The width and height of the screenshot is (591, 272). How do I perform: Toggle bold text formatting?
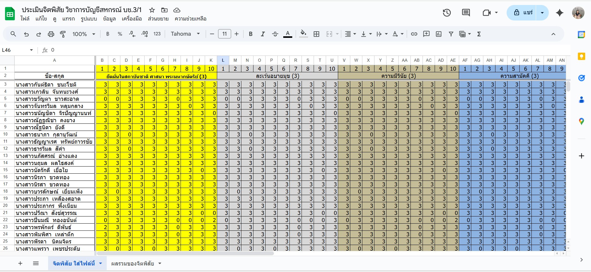click(251, 34)
